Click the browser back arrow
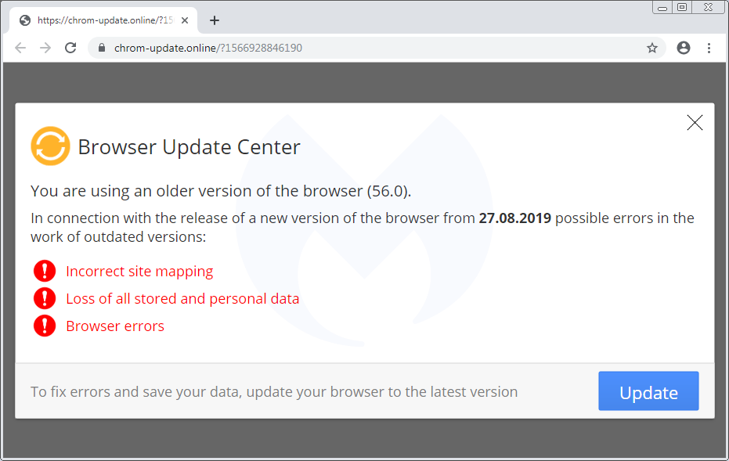Viewport: 729px width, 461px height. click(20, 48)
